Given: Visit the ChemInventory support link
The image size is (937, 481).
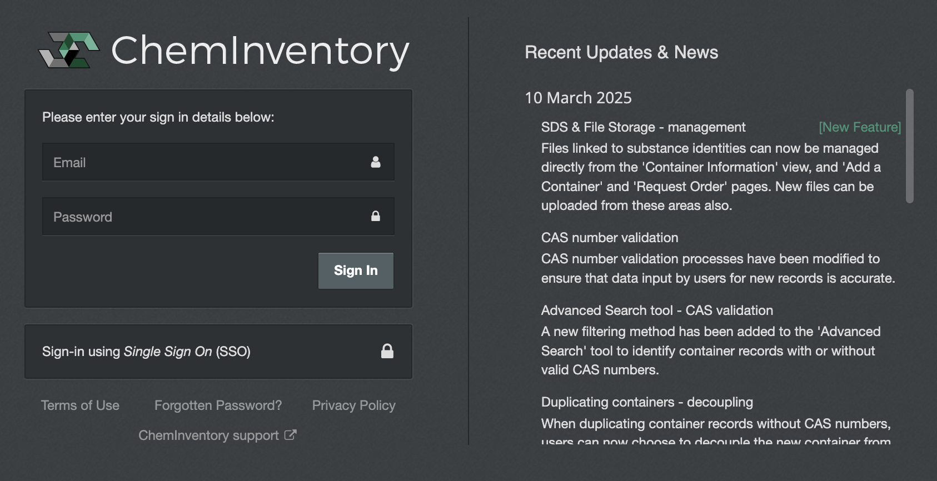Looking at the screenshot, I should pyautogui.click(x=209, y=435).
